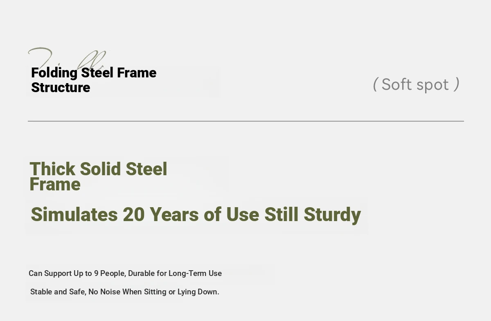Click the opening parenthesis before "Soft spot"
The height and width of the screenshot is (321, 491).
coord(375,85)
